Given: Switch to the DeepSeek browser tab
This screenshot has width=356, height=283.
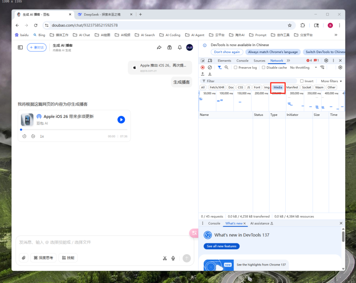Looking at the screenshot, I should pyautogui.click(x=105, y=14).
